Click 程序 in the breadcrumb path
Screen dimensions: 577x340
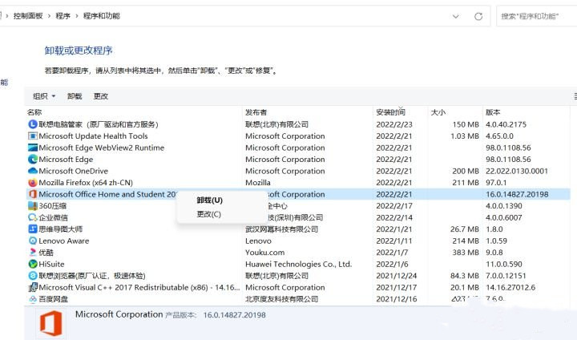point(63,16)
